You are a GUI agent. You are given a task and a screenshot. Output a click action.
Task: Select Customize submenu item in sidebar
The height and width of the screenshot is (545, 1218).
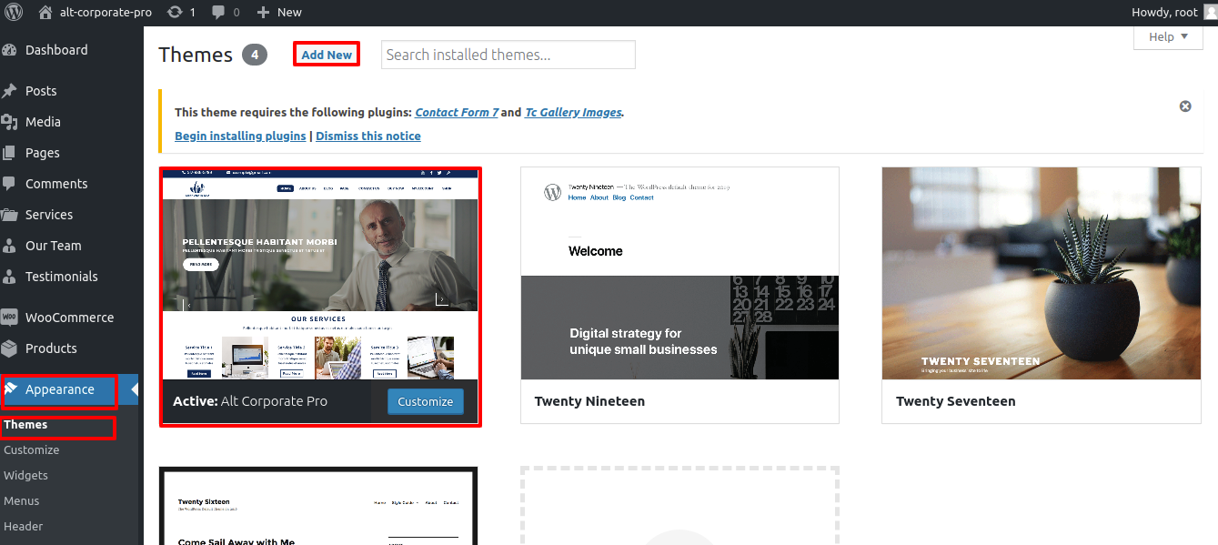point(32,450)
